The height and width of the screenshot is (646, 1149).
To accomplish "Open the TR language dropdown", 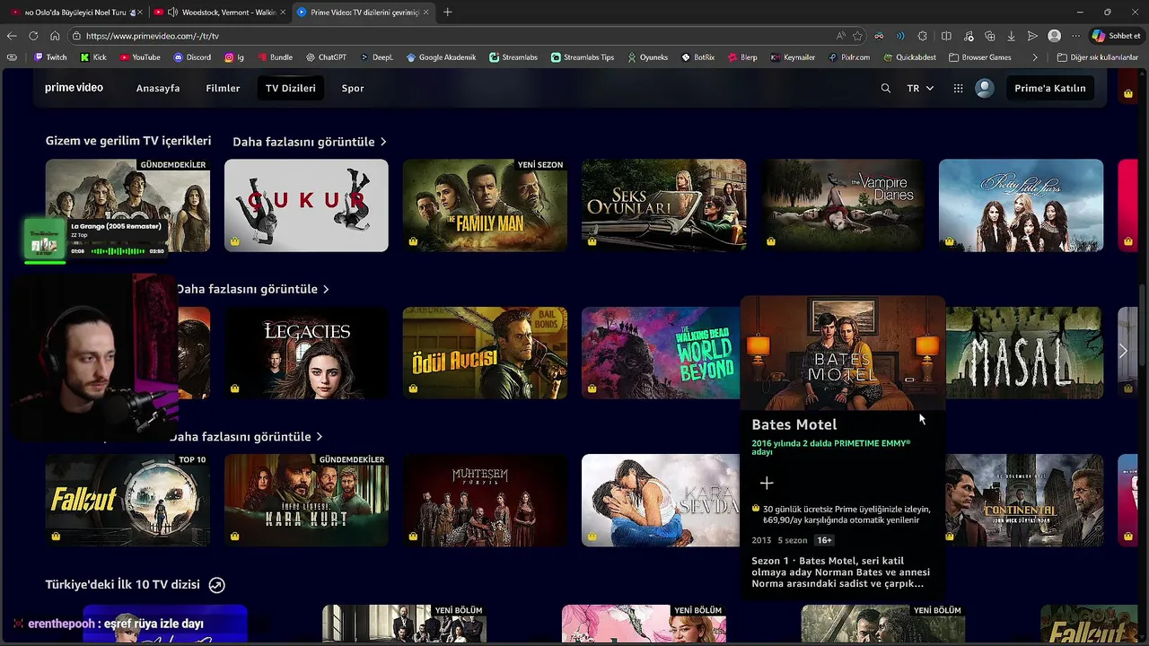I will coord(920,88).
